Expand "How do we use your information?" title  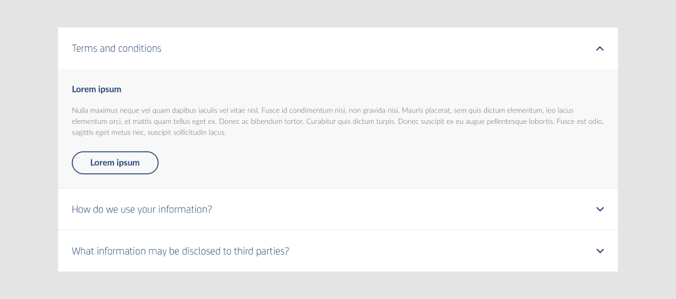(x=142, y=209)
